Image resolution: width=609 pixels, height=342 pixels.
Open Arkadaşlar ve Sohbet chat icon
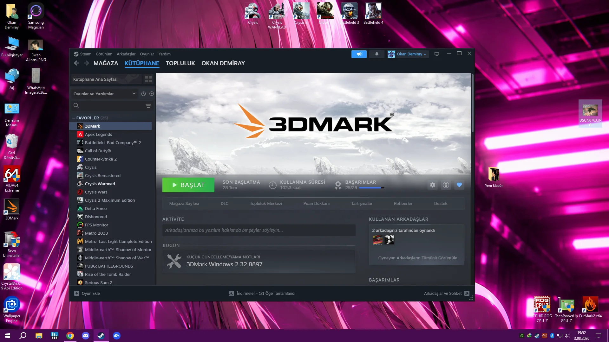coord(467,293)
